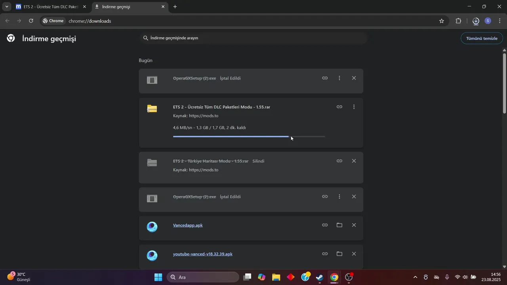Image resolution: width=507 pixels, height=285 pixels.
Task: Click the ETS 2 Ücretsiz Tüm DLC Paketleri file name
Action: tap(221, 107)
